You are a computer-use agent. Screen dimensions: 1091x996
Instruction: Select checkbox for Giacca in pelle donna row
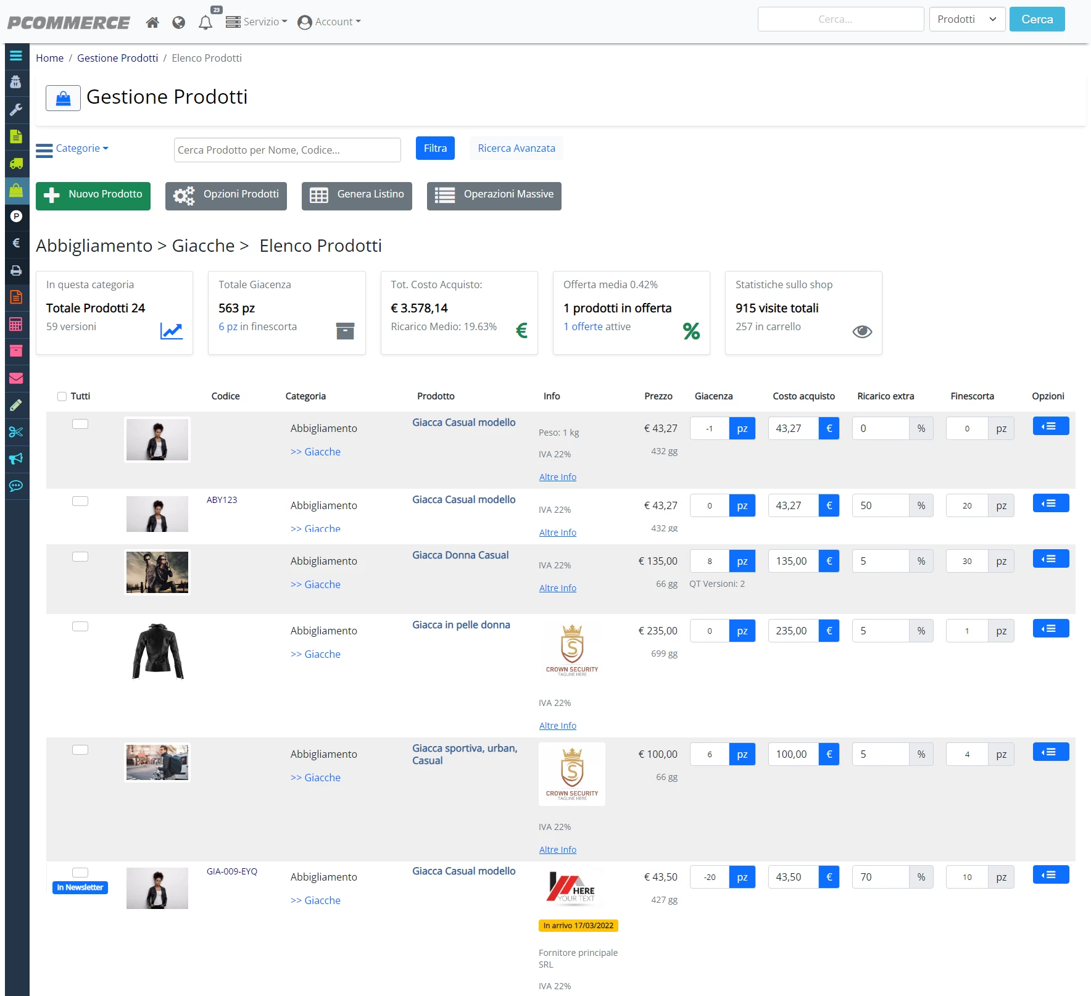click(80, 626)
